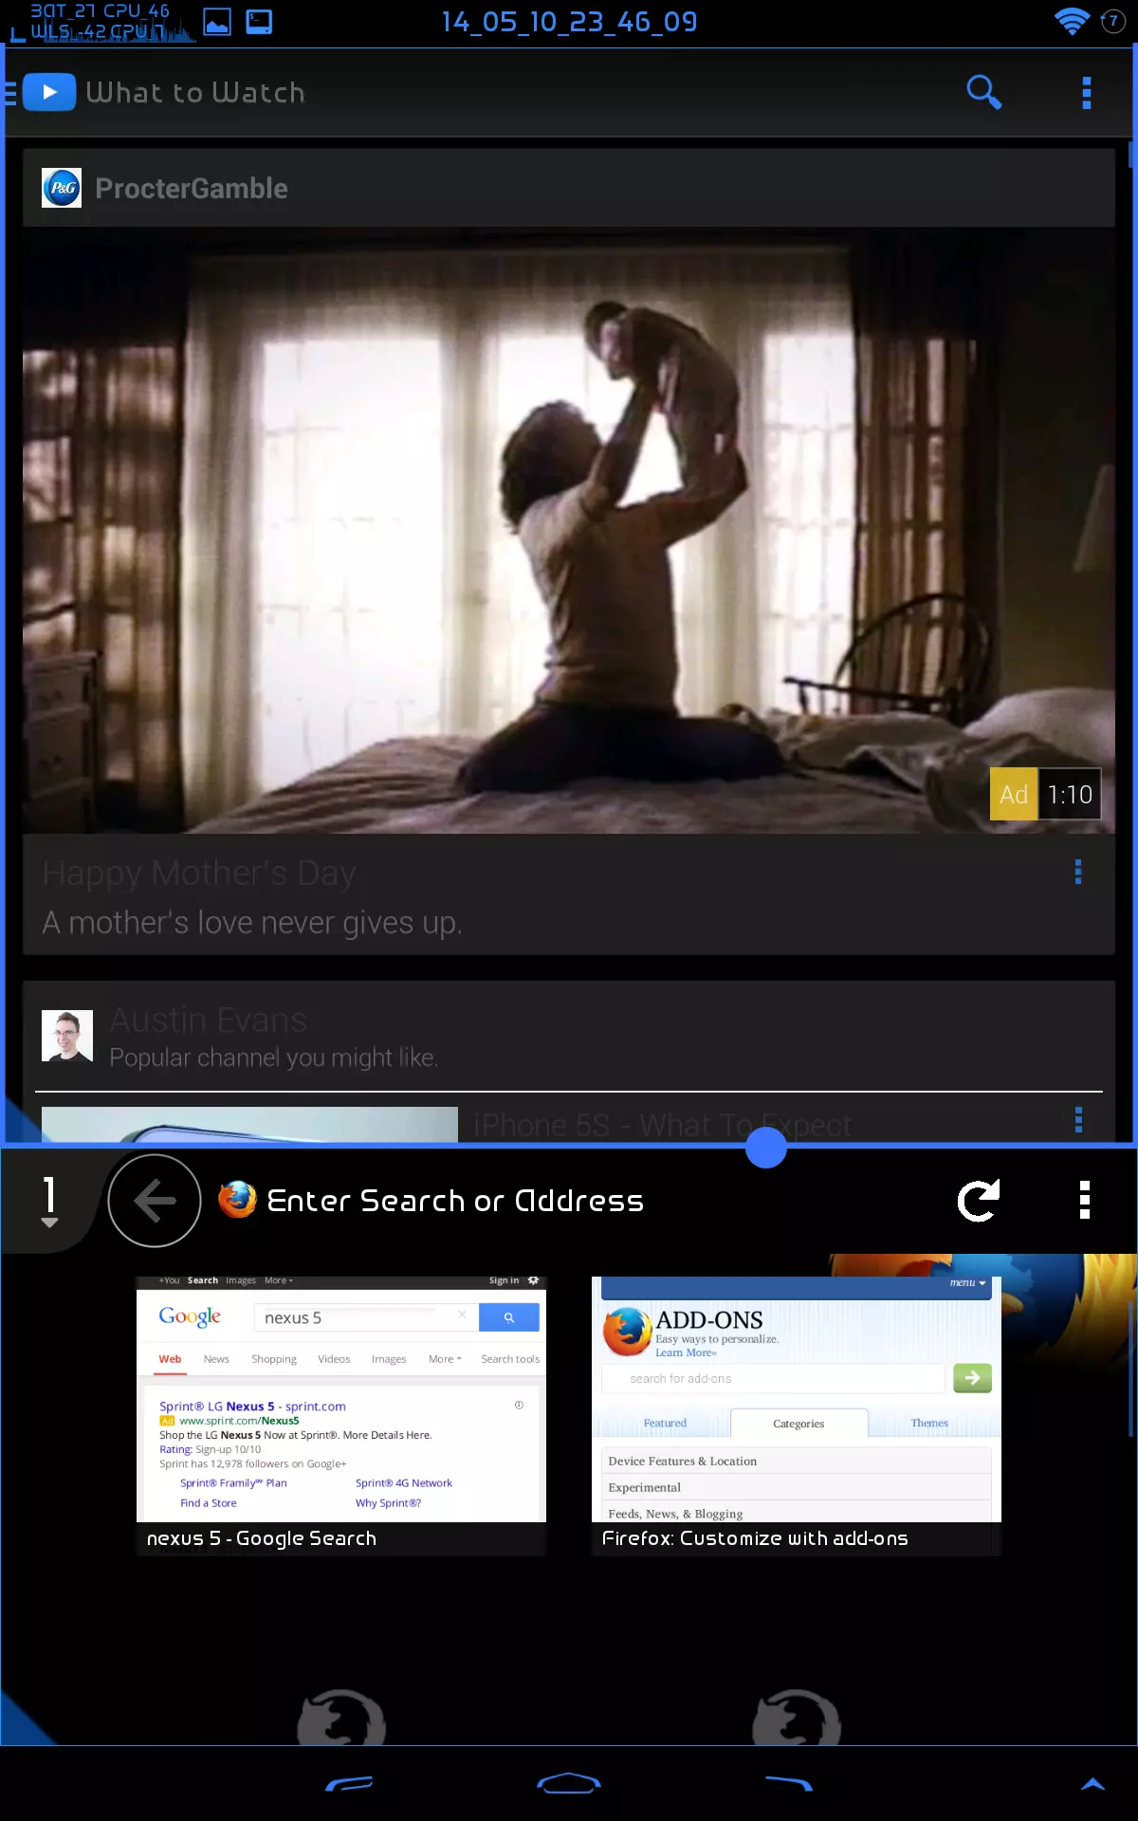Tap the YouTube search magnifier icon
The width and height of the screenshot is (1138, 1821).
[983, 93]
